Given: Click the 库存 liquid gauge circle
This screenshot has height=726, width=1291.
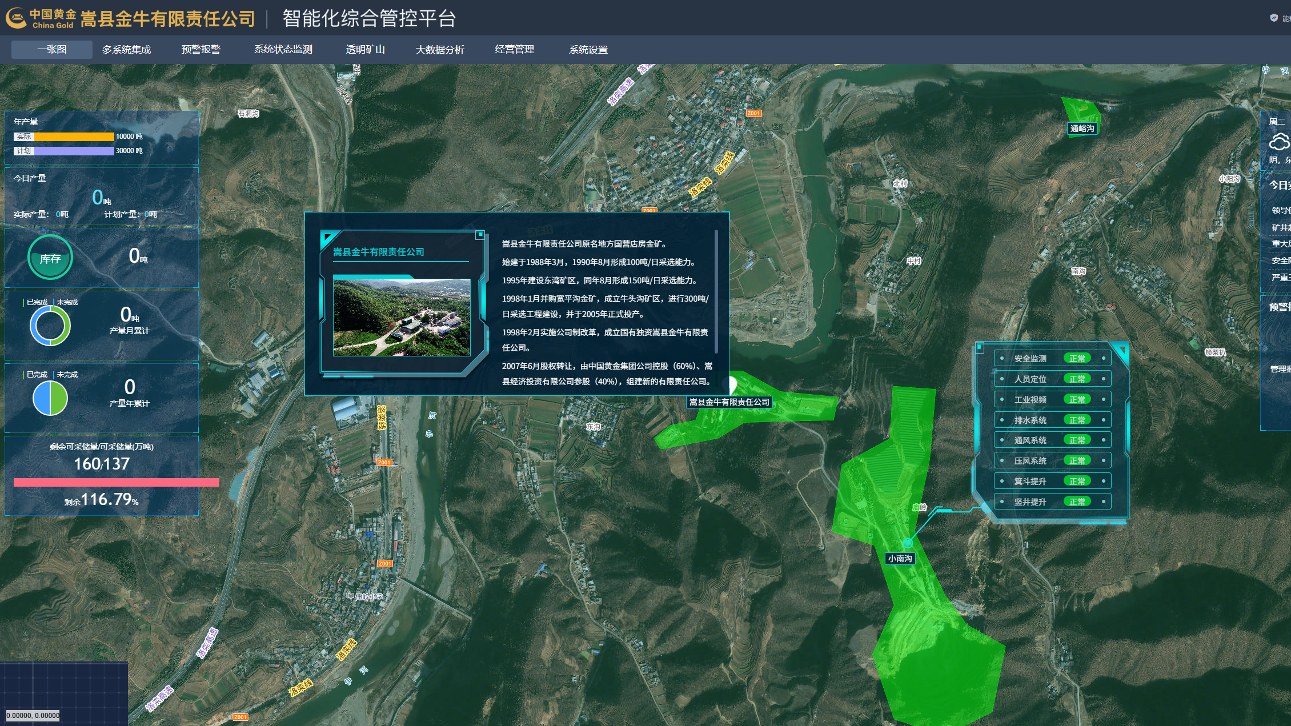Looking at the screenshot, I should pyautogui.click(x=50, y=258).
